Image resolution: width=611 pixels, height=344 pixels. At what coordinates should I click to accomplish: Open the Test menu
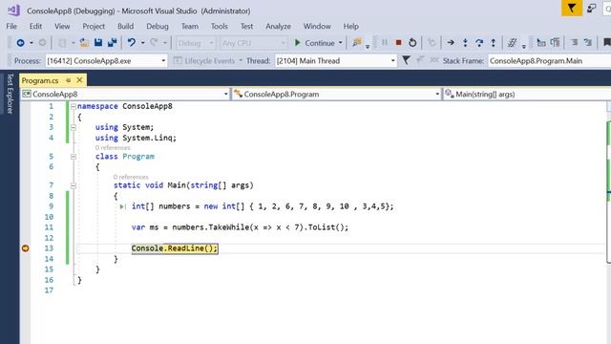[x=246, y=26]
